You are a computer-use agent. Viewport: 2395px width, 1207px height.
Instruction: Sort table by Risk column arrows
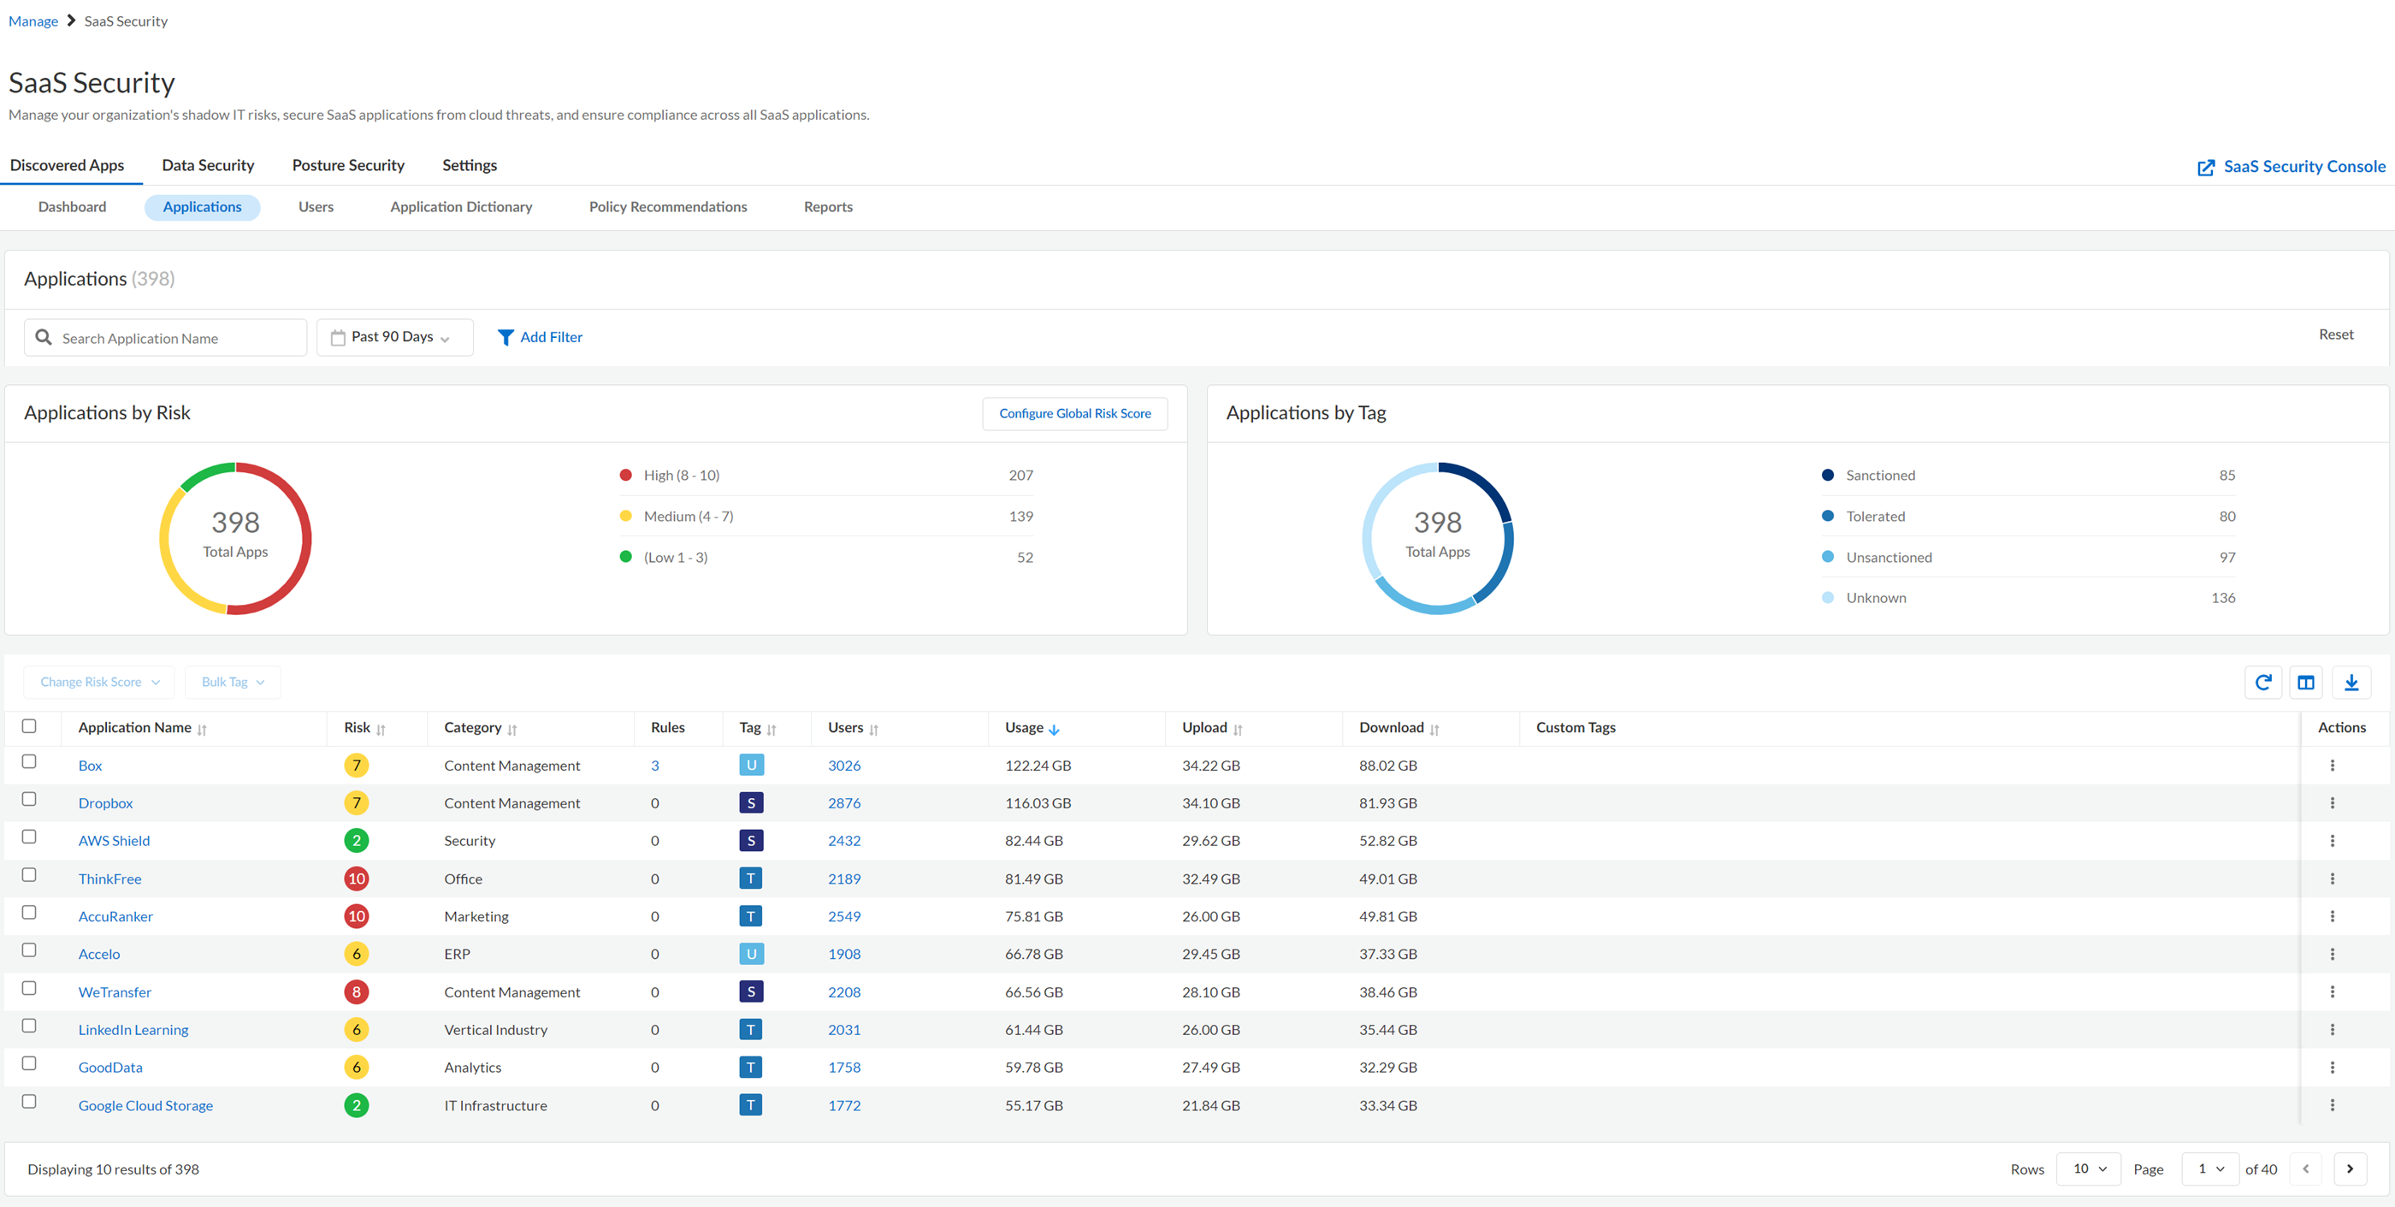[x=381, y=729]
